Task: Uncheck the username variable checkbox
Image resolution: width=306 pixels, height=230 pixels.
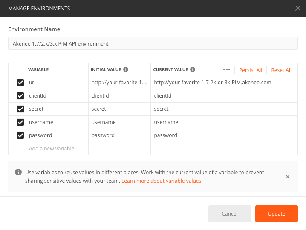Action: (20, 122)
